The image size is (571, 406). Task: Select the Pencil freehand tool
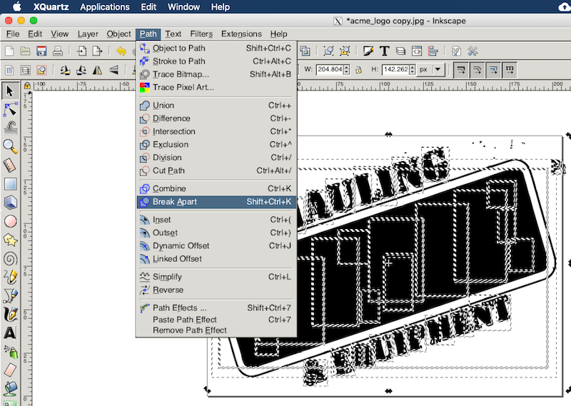10,277
